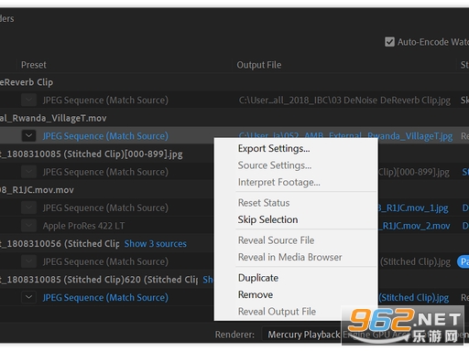Click JPEG Sequence preset for DeReverb Clip
The width and height of the screenshot is (469, 351).
[x=105, y=100]
